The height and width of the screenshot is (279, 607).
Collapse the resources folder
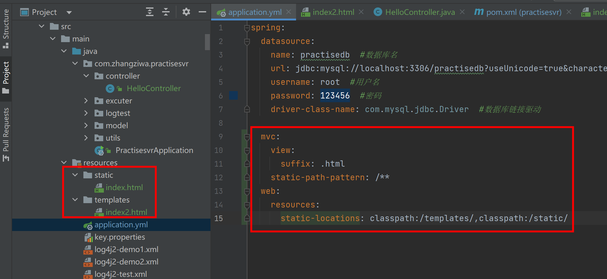[64, 163]
